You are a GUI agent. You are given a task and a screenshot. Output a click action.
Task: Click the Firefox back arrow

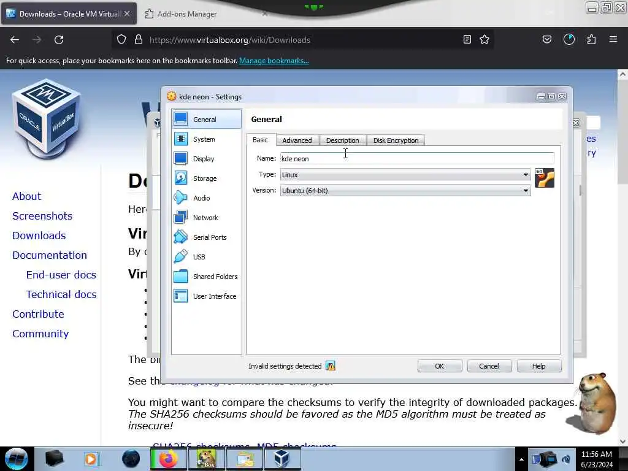point(15,40)
